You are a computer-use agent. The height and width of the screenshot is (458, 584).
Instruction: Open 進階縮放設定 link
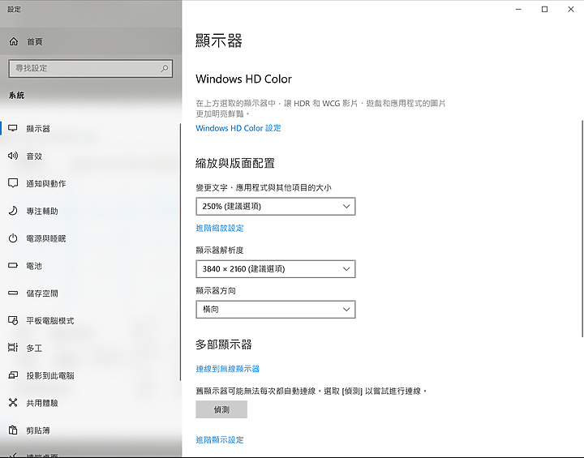coord(220,228)
